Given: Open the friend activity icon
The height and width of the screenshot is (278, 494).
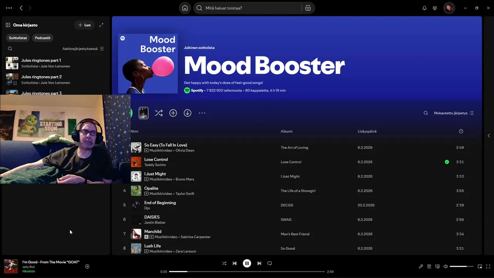Looking at the screenshot, I should coord(435,8).
